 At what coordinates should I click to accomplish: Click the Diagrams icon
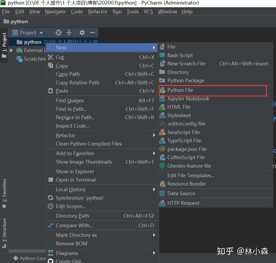click(51, 253)
